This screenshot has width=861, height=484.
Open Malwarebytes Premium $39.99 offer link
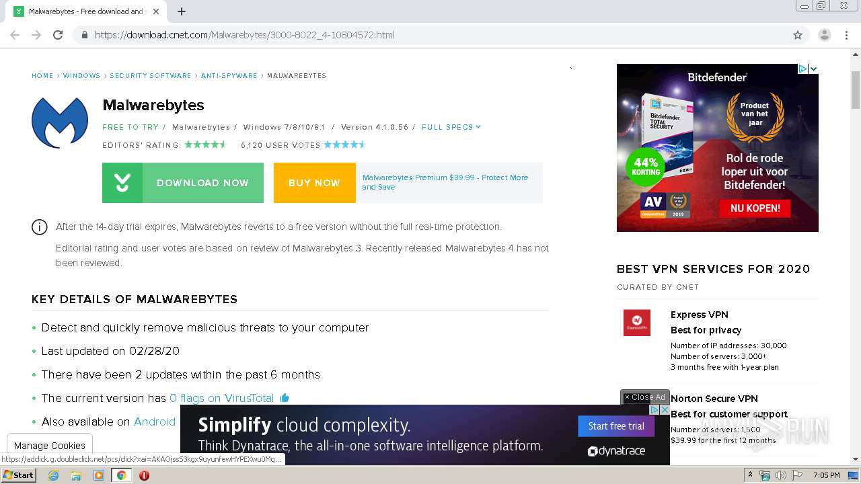tap(445, 182)
